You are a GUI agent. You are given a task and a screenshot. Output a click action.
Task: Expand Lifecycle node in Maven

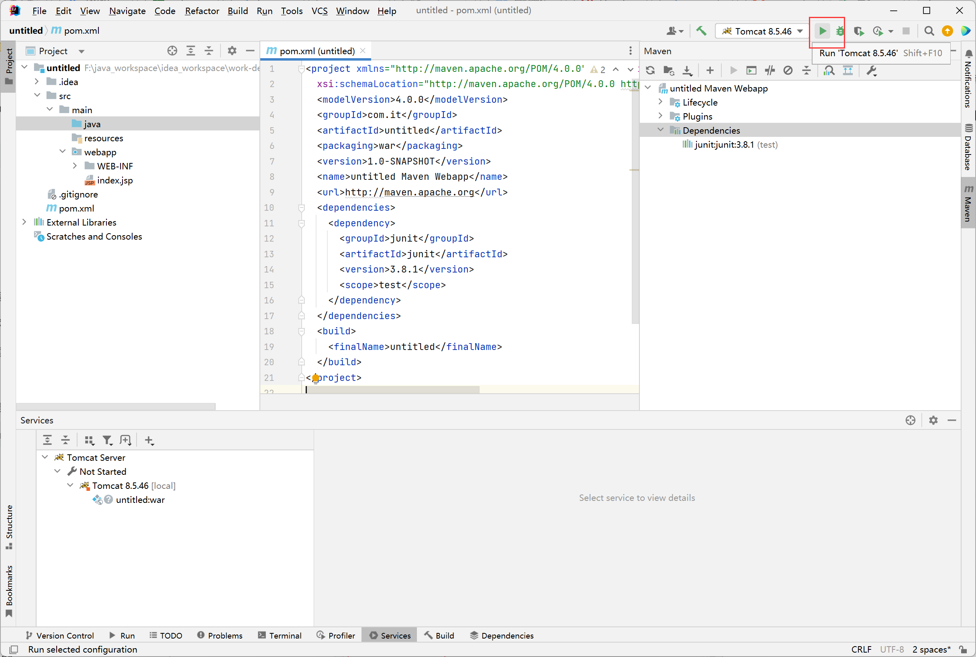click(x=660, y=102)
